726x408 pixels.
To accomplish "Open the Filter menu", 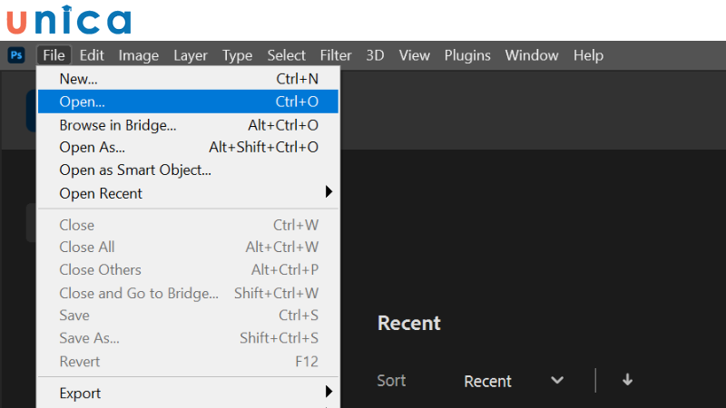I will 336,55.
